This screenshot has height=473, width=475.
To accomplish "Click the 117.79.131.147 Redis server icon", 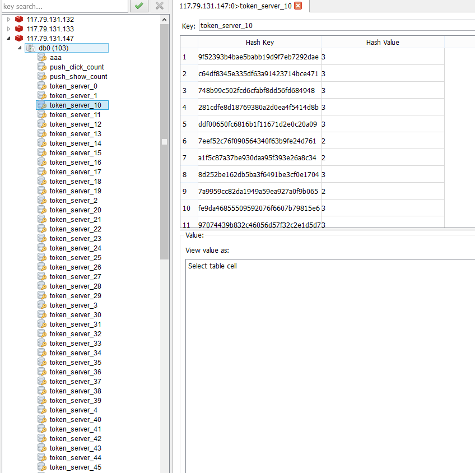I will (x=19, y=38).
